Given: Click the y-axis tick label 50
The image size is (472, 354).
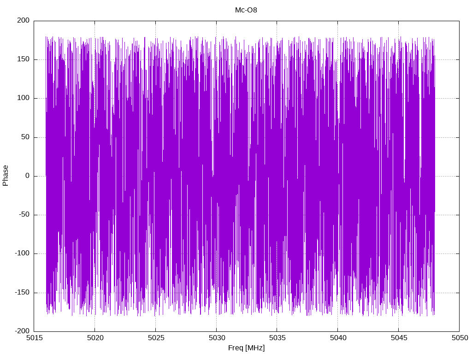Looking at the screenshot, I should [26, 137].
